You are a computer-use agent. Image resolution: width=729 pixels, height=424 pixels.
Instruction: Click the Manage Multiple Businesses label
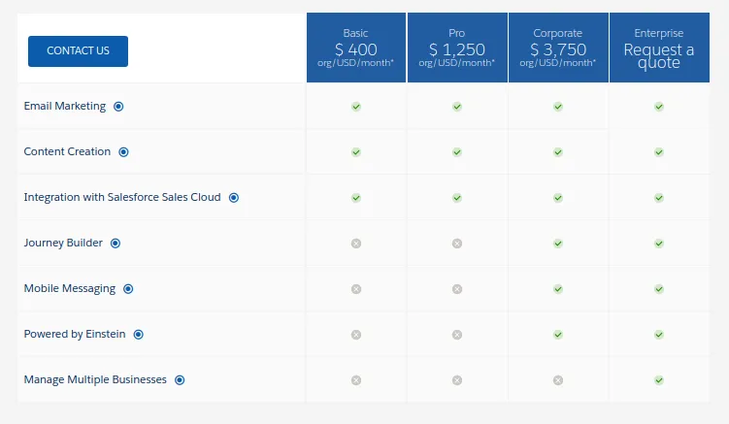(x=95, y=379)
